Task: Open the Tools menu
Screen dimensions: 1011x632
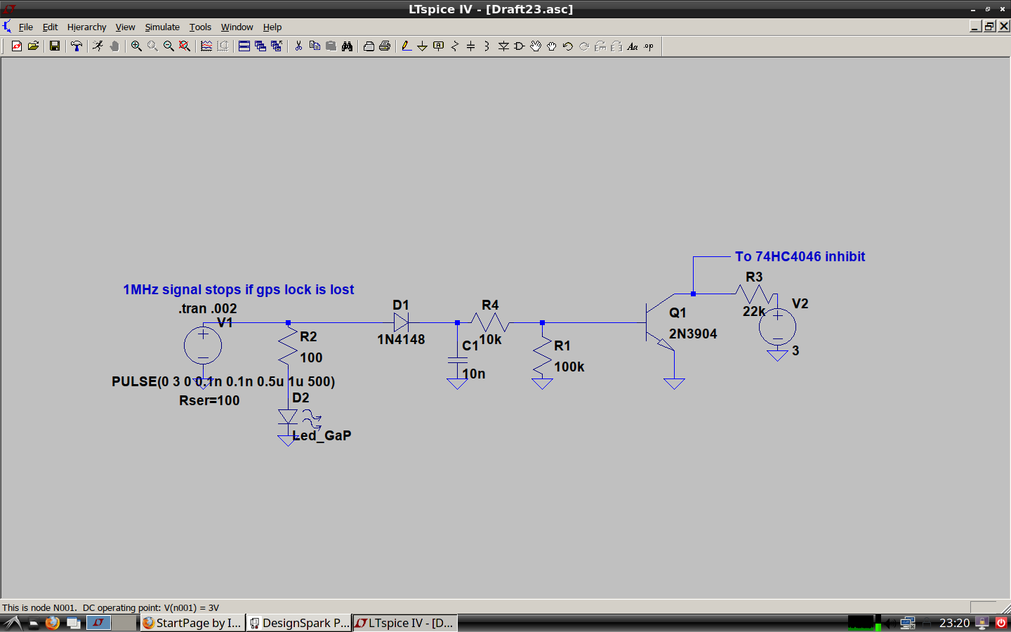Action: coord(200,27)
